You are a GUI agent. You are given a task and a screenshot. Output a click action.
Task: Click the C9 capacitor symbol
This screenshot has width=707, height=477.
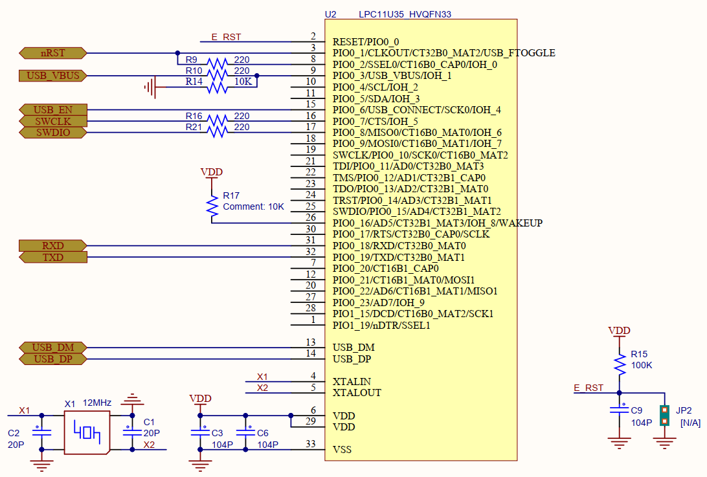(x=620, y=410)
